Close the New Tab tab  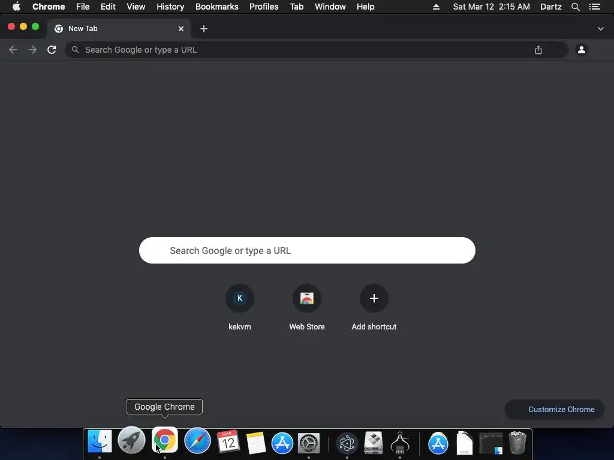181,29
